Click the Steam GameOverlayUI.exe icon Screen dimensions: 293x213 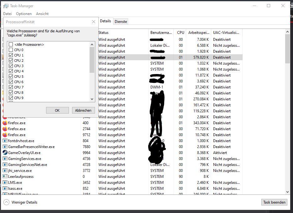5,152
